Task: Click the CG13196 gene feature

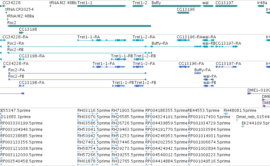Action: [183, 13]
